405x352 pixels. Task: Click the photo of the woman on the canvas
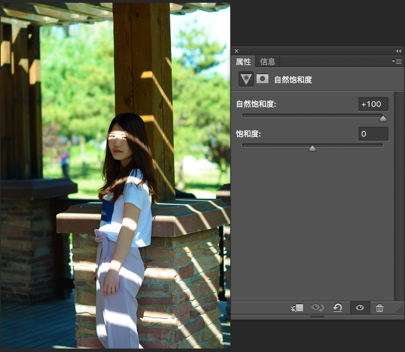point(115,176)
